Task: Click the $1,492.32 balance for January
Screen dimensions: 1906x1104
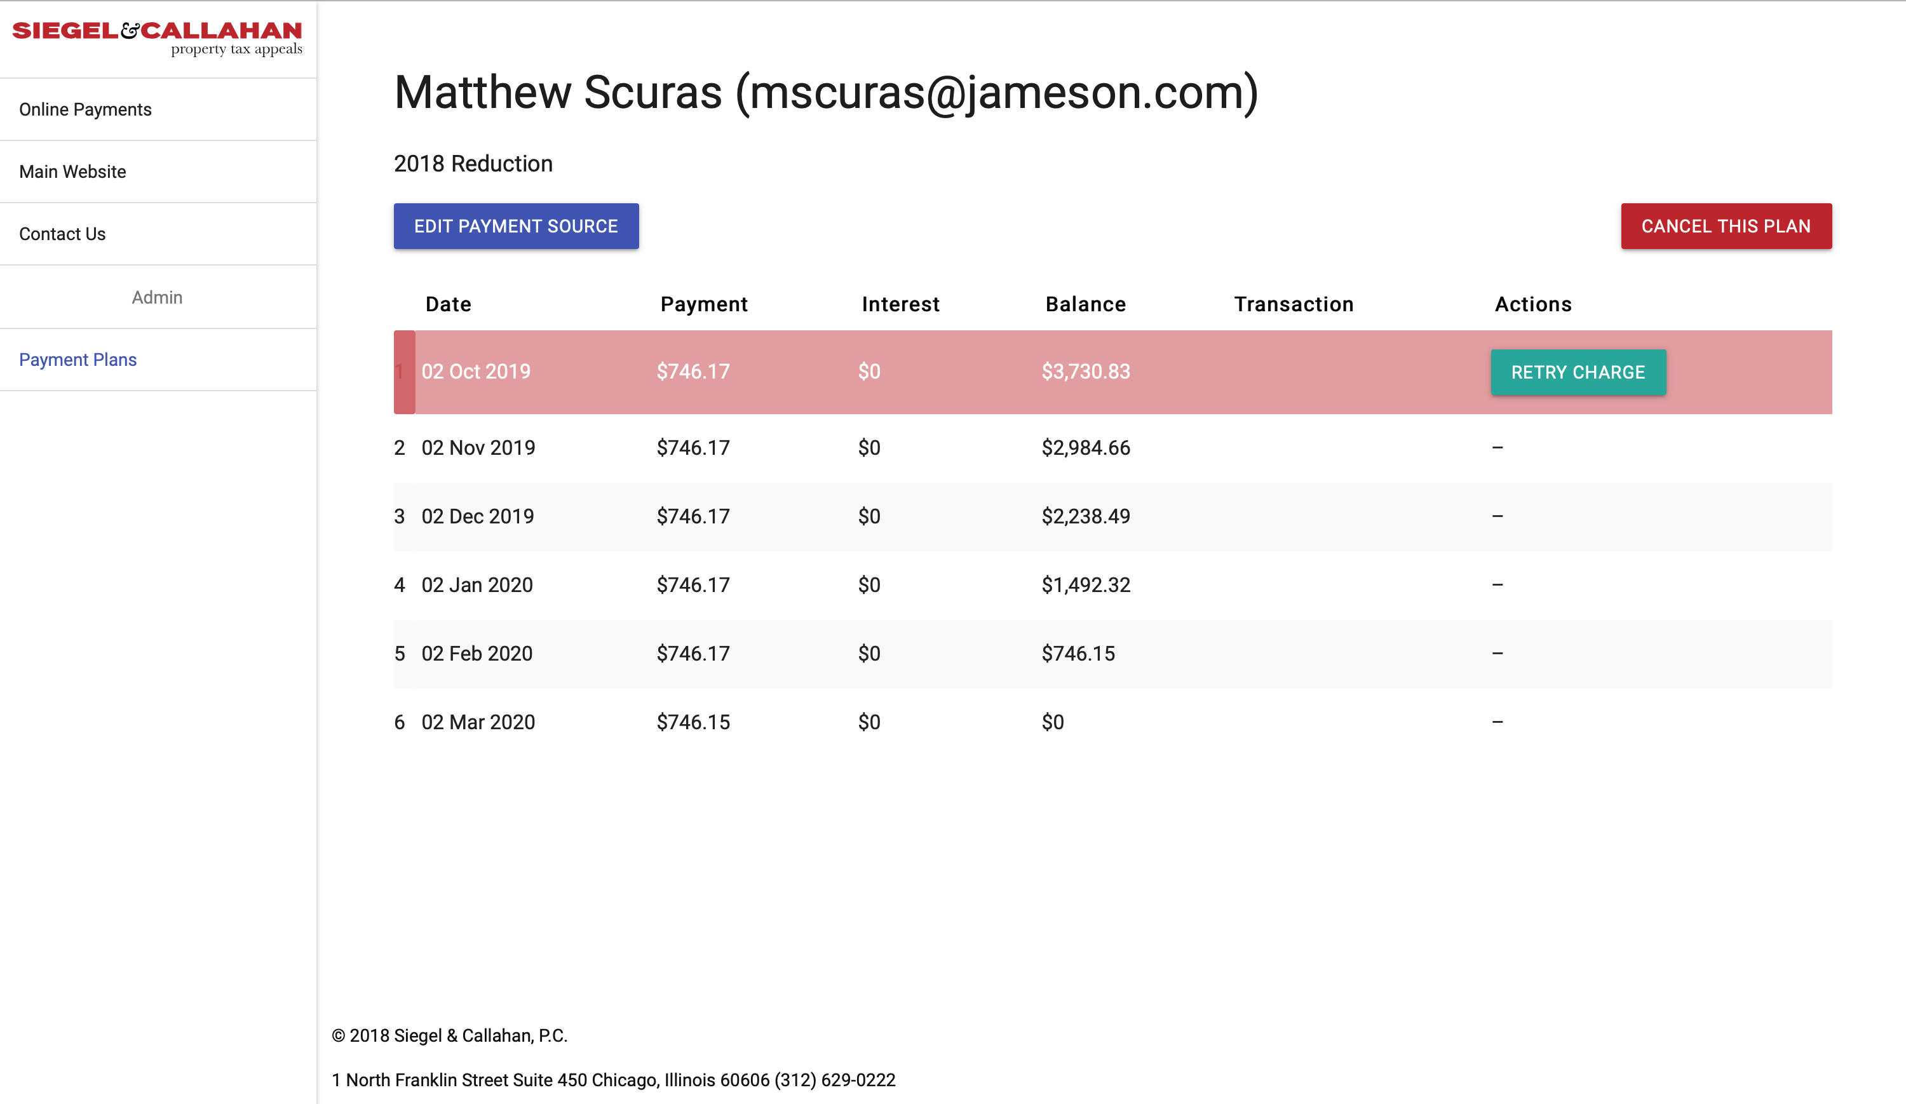Action: (x=1085, y=585)
